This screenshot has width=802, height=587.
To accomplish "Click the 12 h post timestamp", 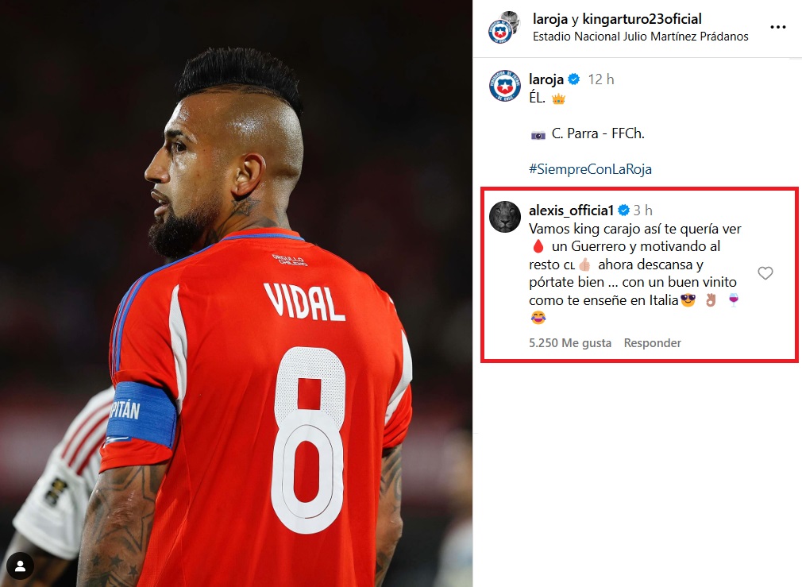I will pos(600,79).
